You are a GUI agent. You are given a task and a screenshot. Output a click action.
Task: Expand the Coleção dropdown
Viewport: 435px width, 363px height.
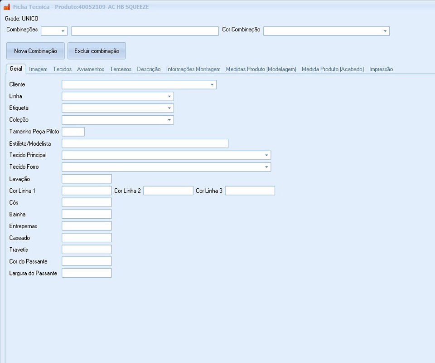point(169,120)
